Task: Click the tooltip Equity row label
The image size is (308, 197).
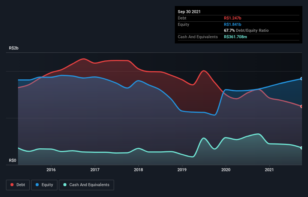Action: (183, 24)
